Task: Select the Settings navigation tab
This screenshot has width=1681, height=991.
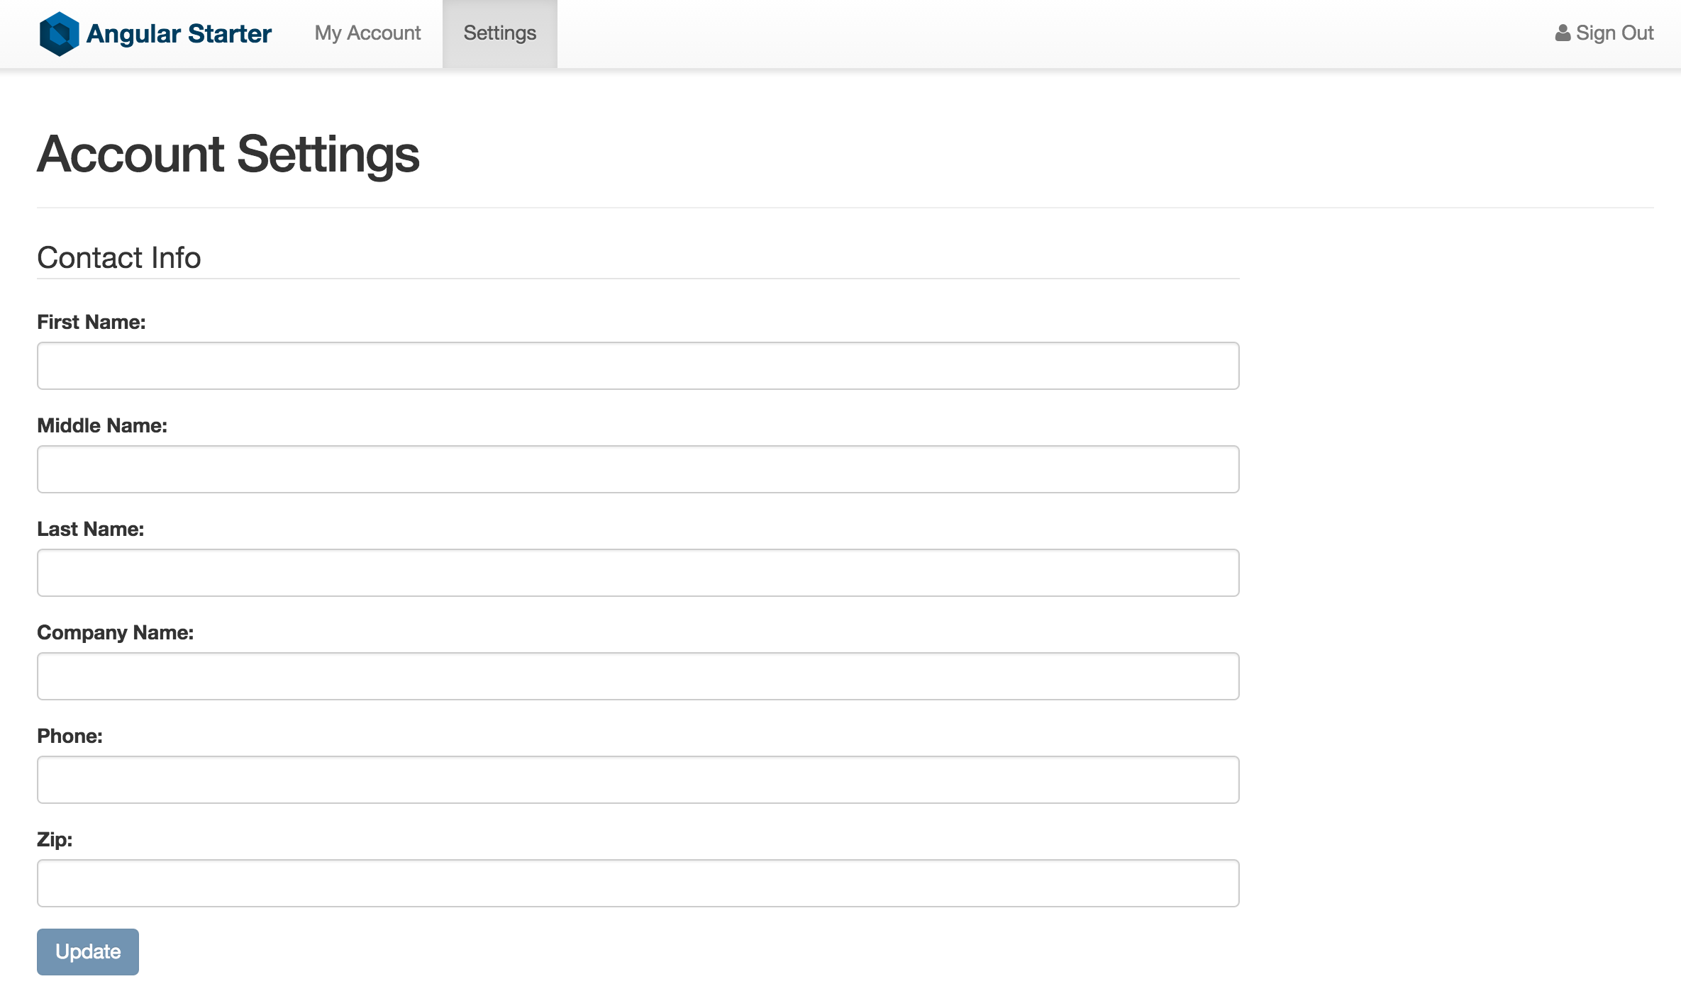Action: click(499, 33)
